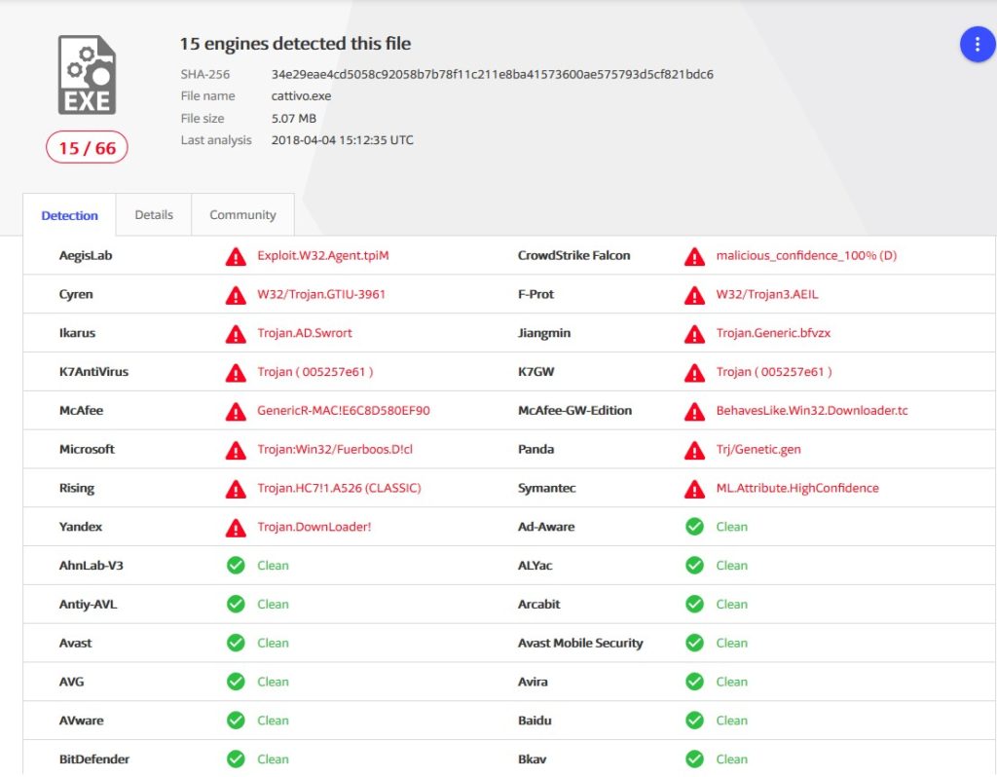Screen dimensions: 997x777
Task: Click the K7AntiVirus warning icon
Action: [236, 373]
